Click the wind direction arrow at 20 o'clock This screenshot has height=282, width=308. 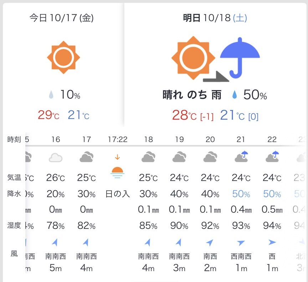tap(210, 243)
